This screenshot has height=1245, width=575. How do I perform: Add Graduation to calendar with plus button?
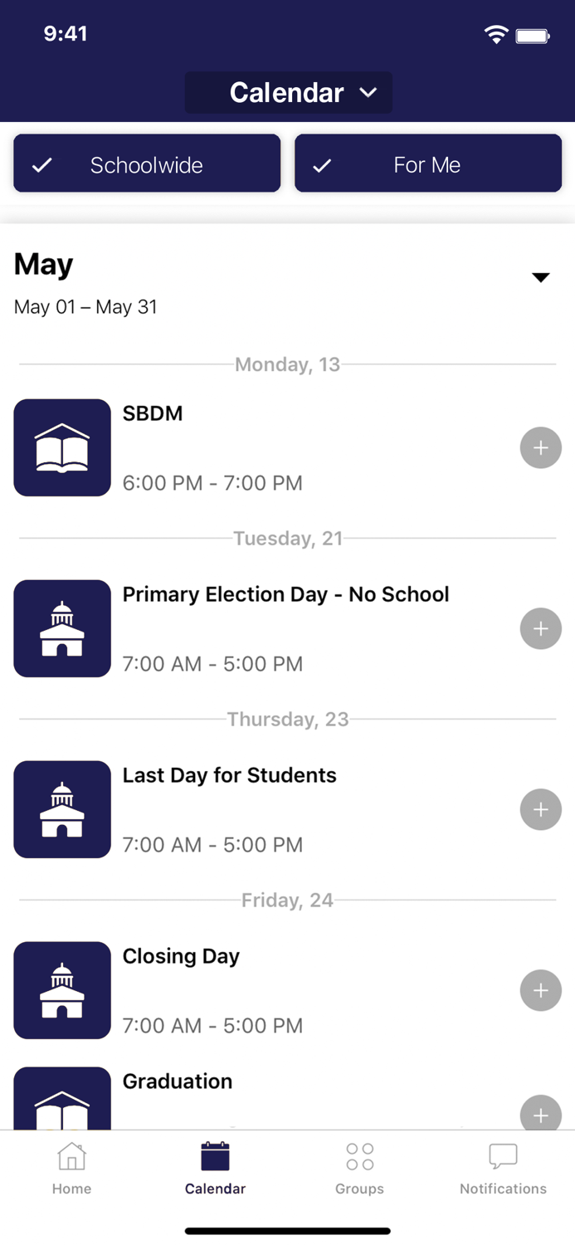click(540, 1116)
